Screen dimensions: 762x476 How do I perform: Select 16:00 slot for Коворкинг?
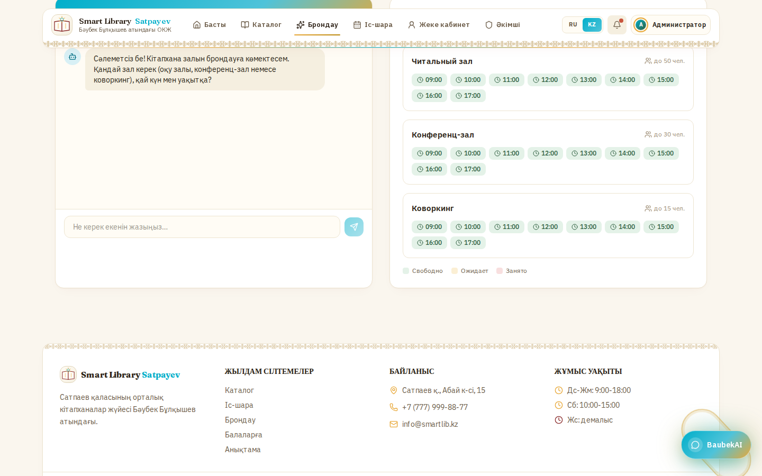(x=430, y=243)
